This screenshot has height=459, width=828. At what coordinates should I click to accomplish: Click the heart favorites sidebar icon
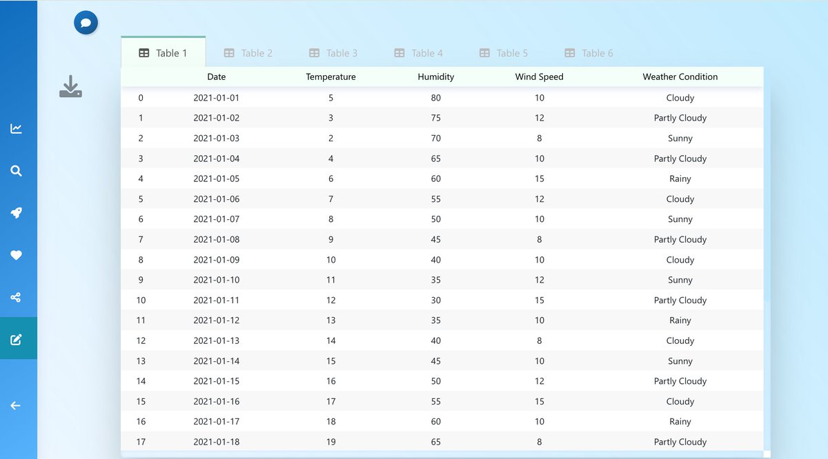tap(16, 255)
